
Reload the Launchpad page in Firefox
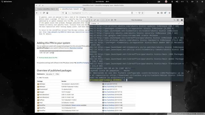[44, 13]
